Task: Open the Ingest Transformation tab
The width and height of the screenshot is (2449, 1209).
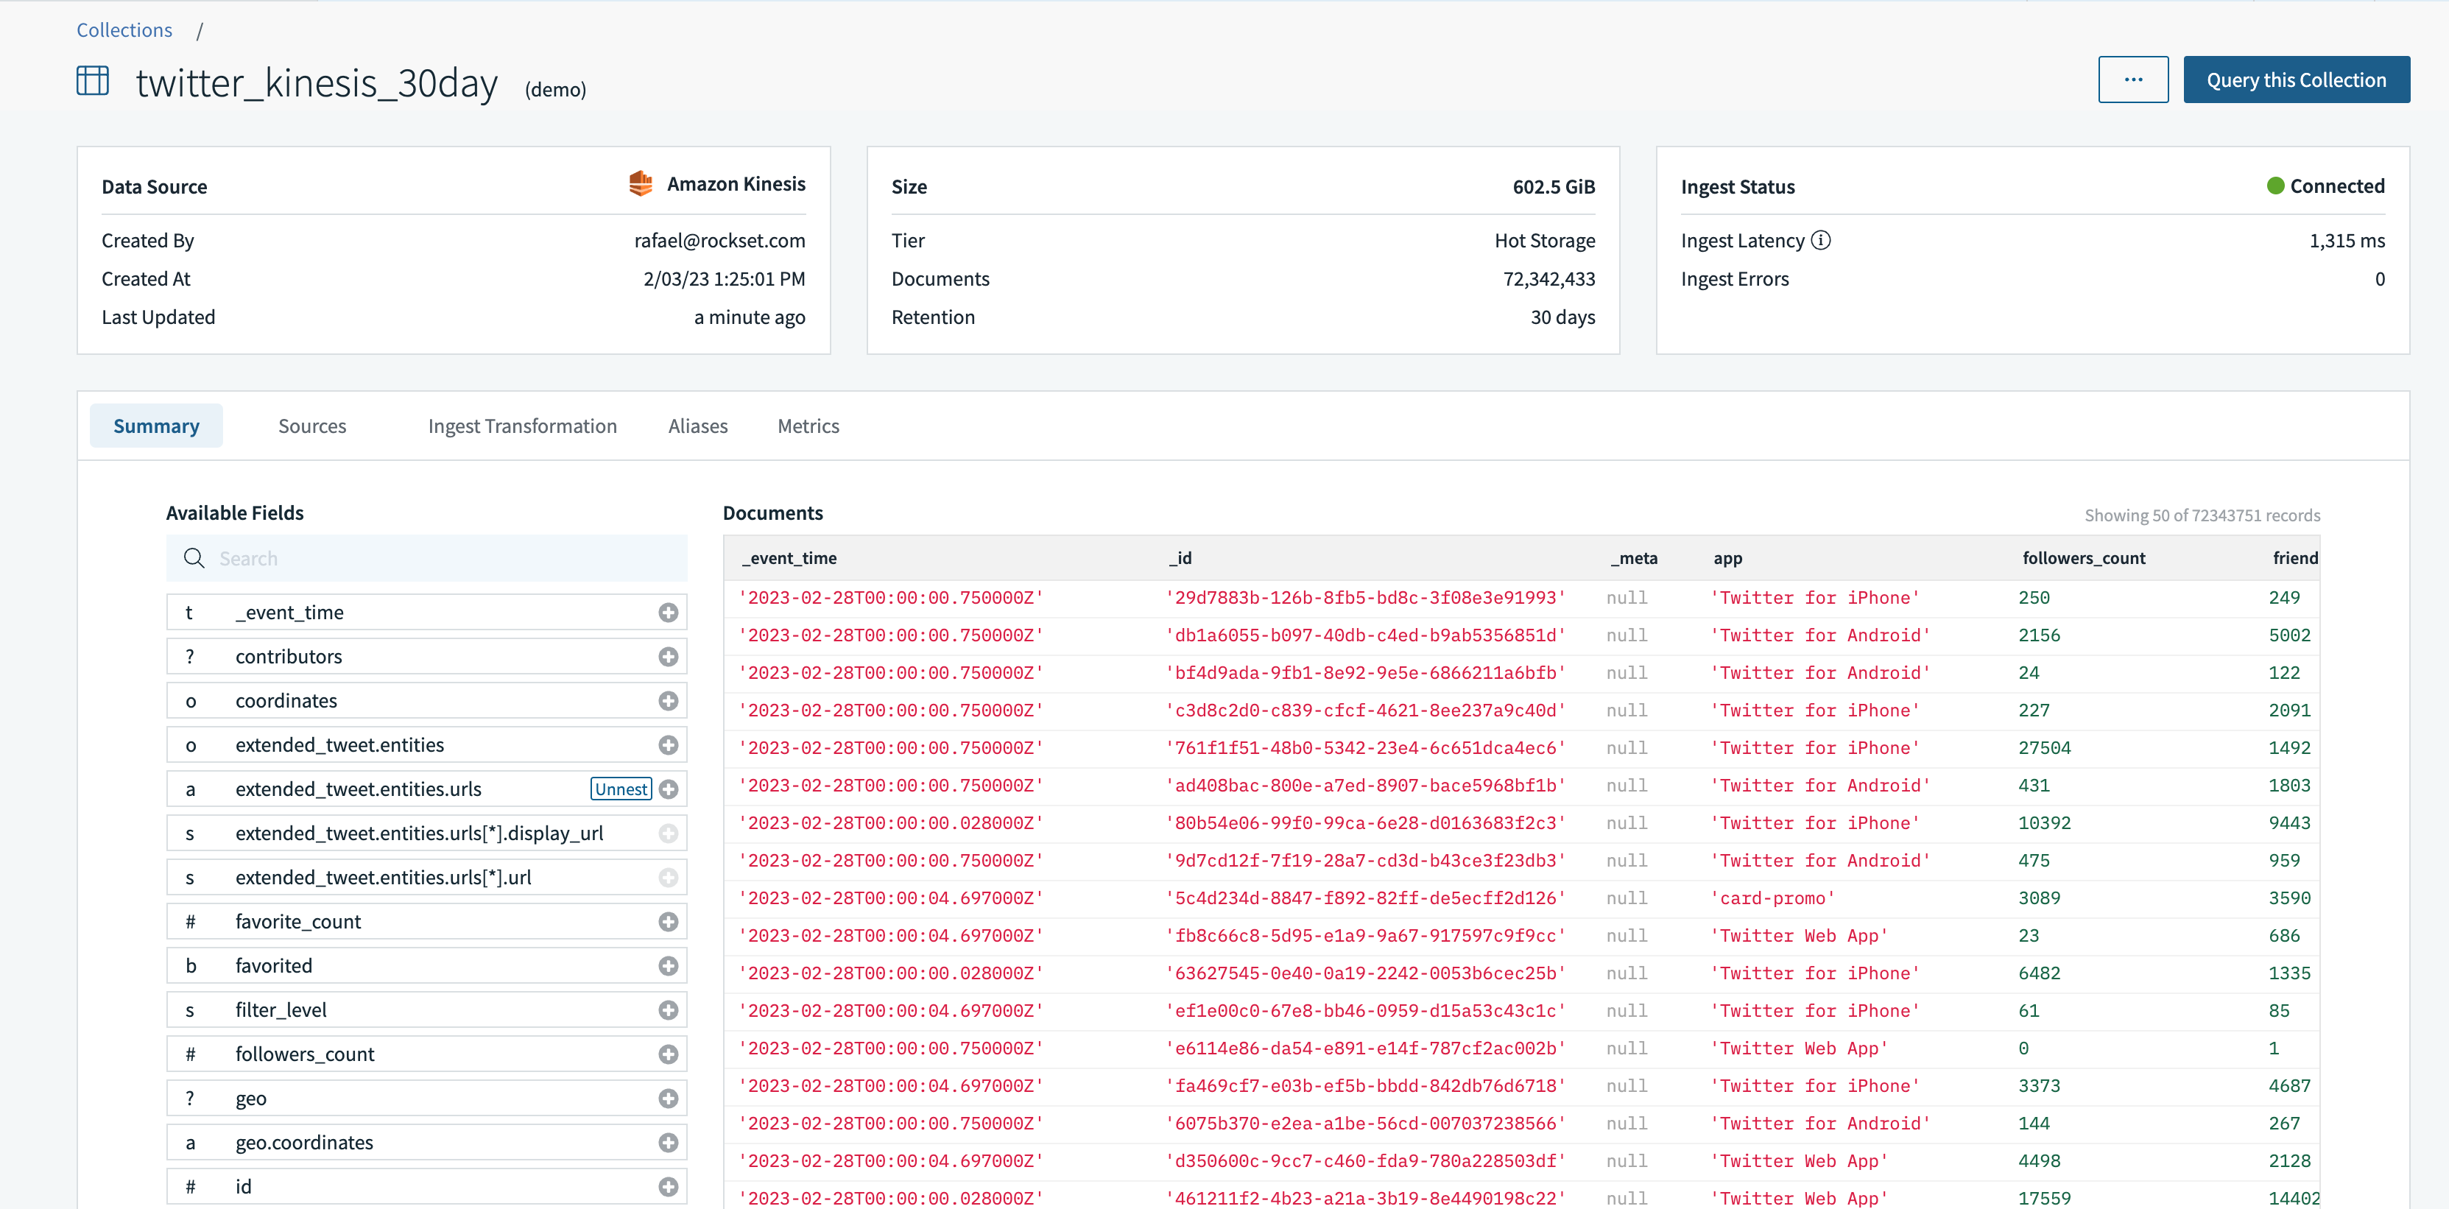Action: click(x=522, y=427)
